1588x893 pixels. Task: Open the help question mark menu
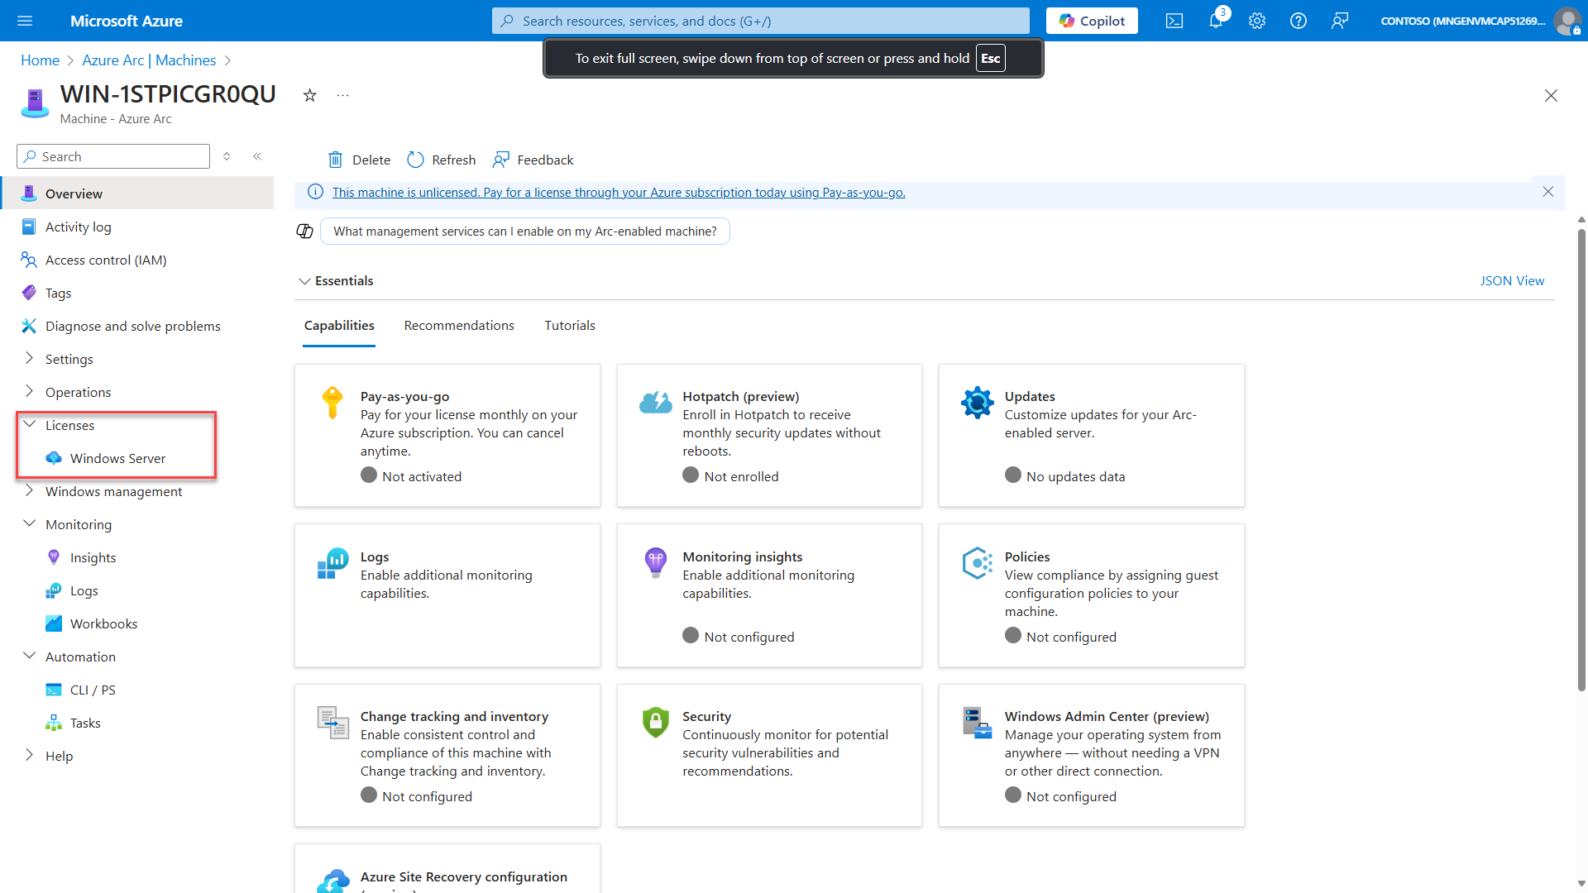coord(1299,21)
